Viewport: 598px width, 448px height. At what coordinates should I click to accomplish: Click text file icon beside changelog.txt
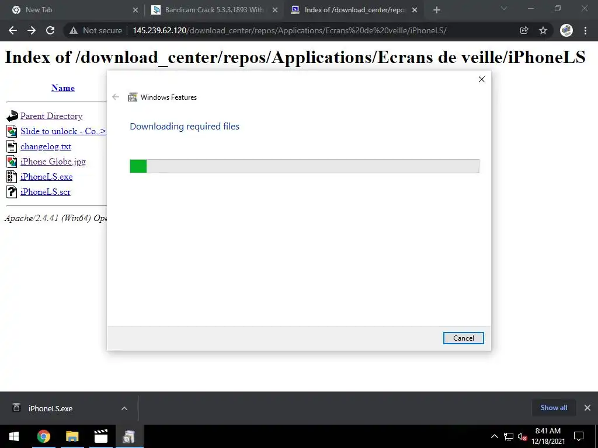click(12, 146)
